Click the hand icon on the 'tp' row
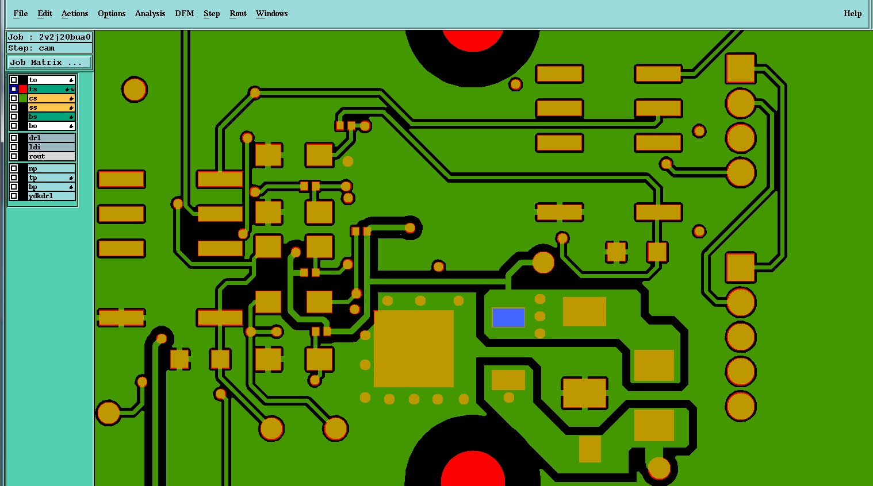Screen dimensions: 873x486 point(71,178)
